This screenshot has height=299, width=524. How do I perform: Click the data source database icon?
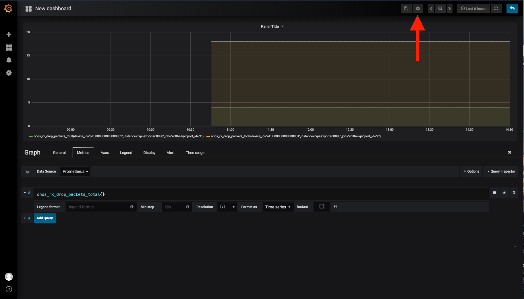coord(28,171)
